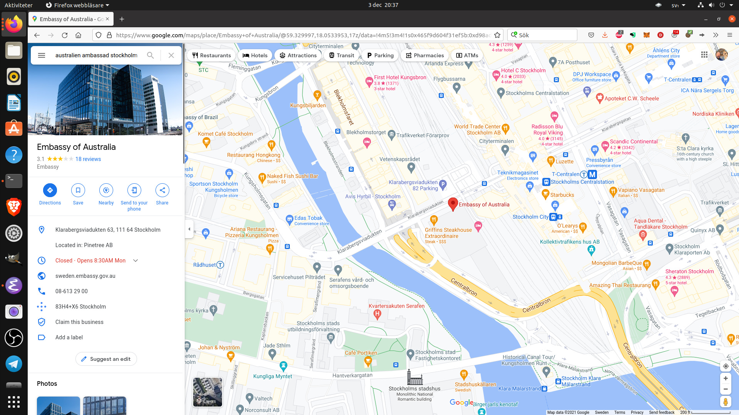Click Send feedback link
Screen dimensions: 739x415
662,412
